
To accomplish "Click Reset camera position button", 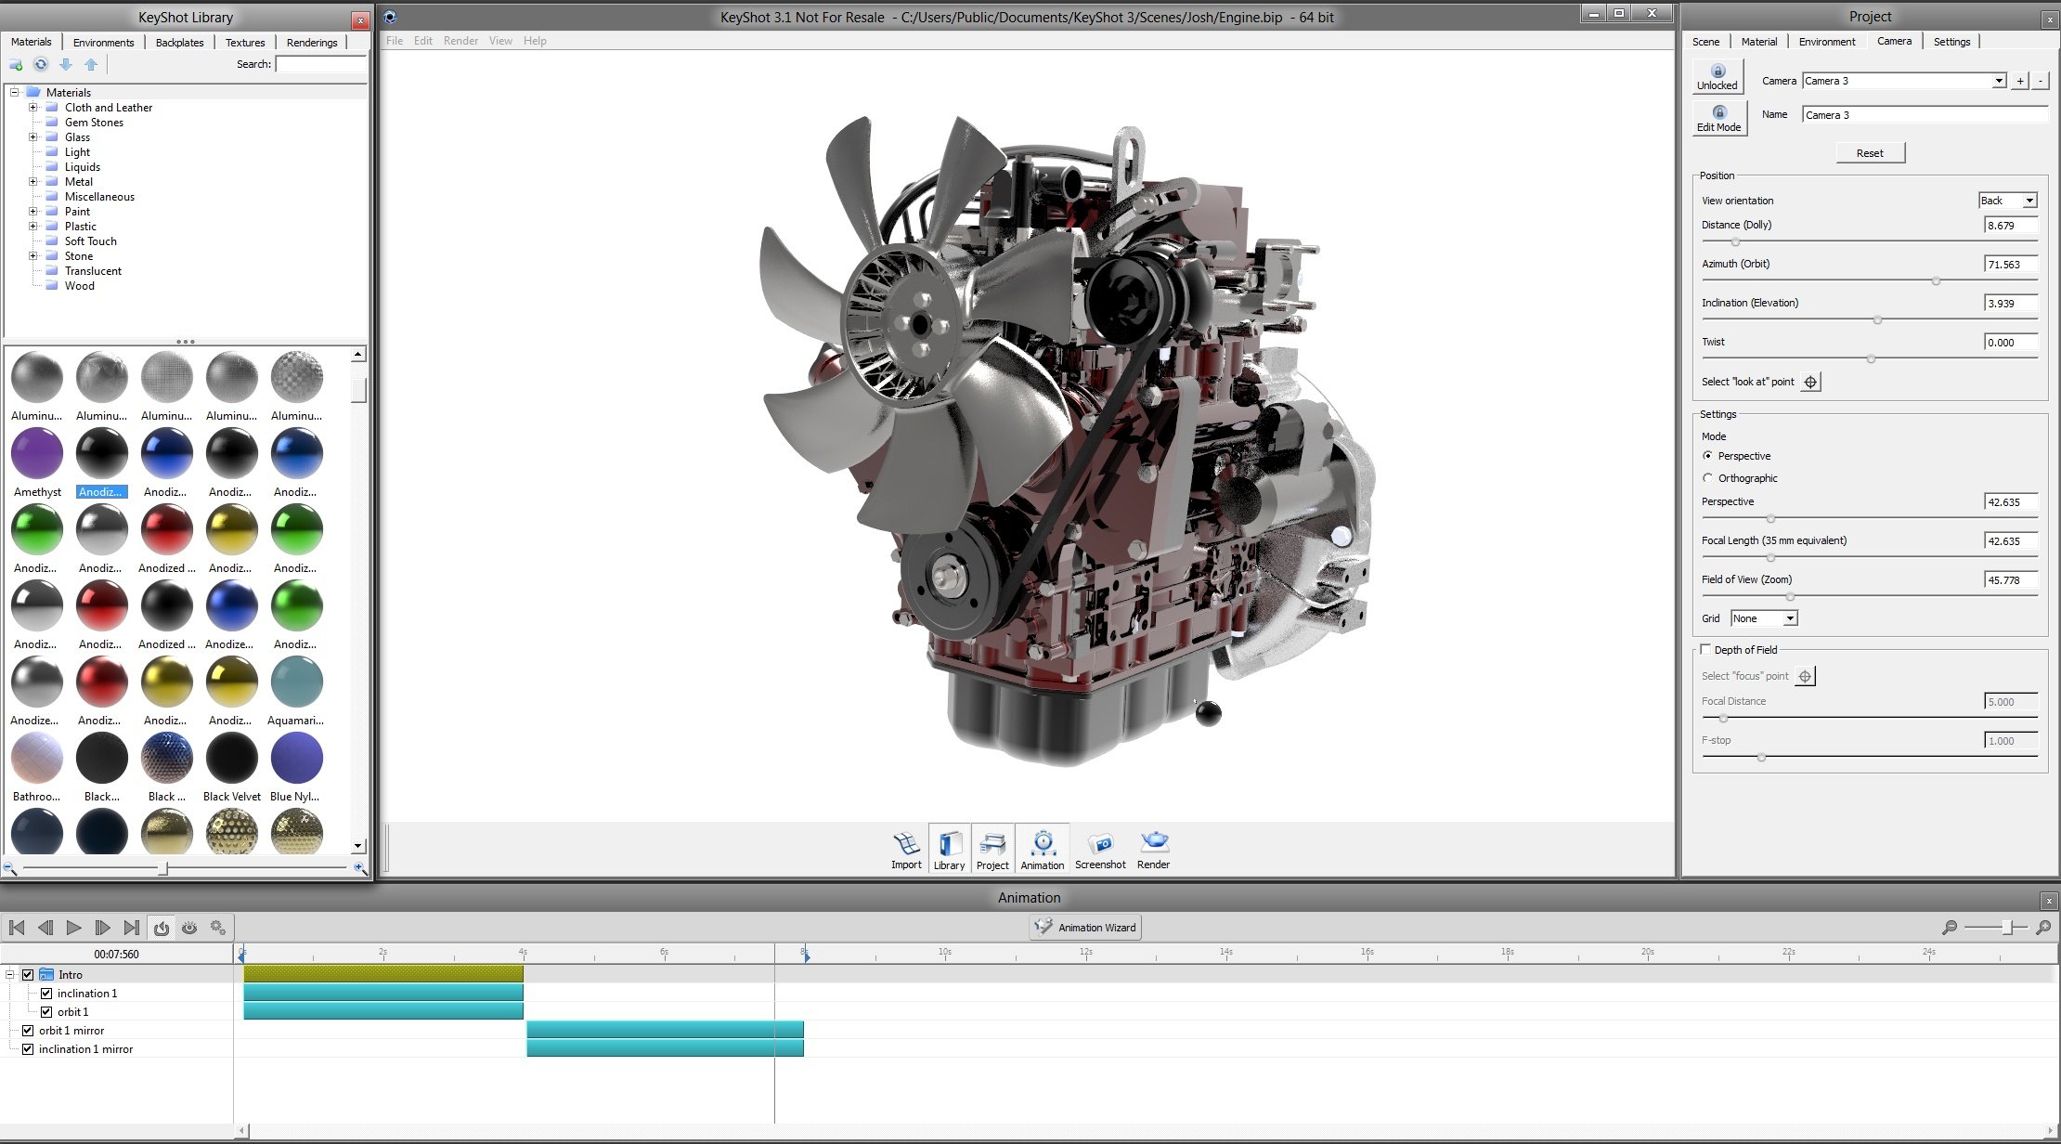I will (x=1870, y=152).
